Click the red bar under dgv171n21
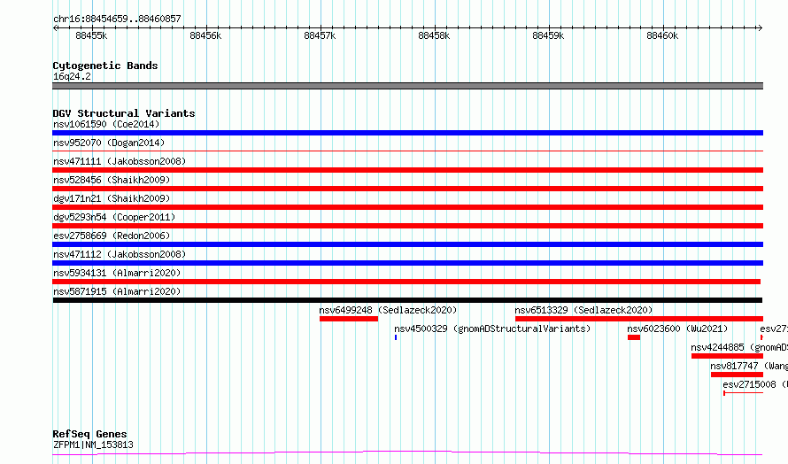The image size is (788, 464). point(407,207)
